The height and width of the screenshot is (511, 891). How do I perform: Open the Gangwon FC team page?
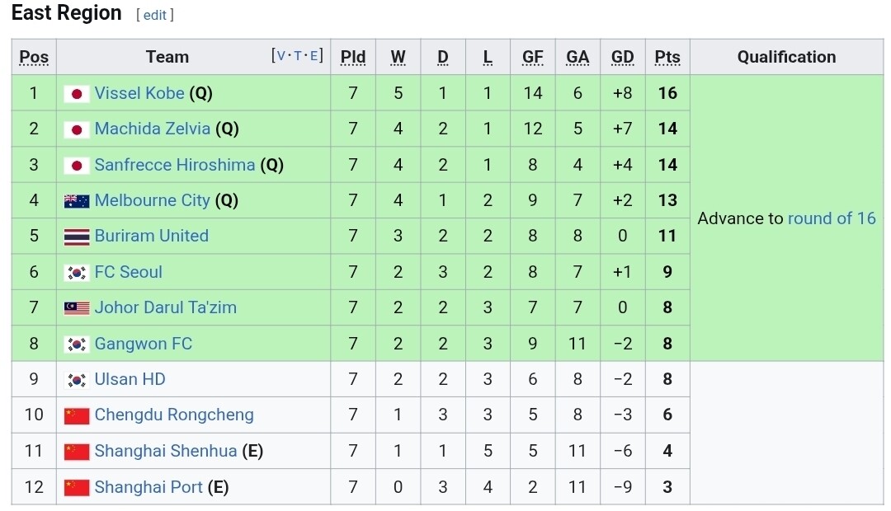point(143,344)
